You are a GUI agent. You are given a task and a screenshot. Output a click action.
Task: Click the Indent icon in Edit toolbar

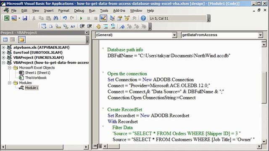(82, 26)
